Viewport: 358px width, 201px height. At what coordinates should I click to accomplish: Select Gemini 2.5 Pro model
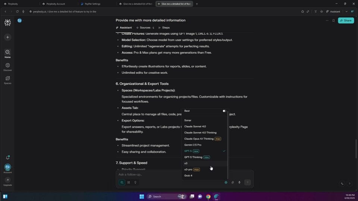point(193,145)
